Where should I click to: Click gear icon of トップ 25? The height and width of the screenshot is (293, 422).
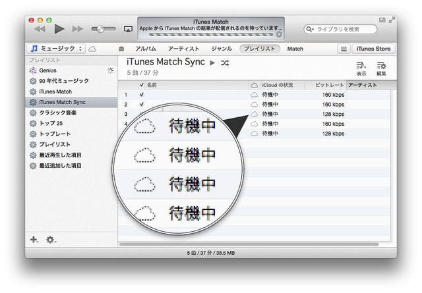(x=33, y=123)
